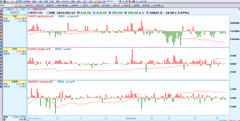The image size is (240, 121).
Task: Click the blue window icon after printer
Action: click(x=20, y=2)
